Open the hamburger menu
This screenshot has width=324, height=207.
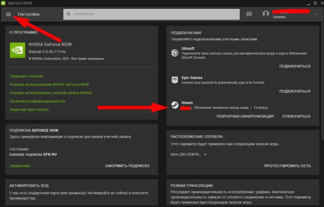(x=8, y=14)
